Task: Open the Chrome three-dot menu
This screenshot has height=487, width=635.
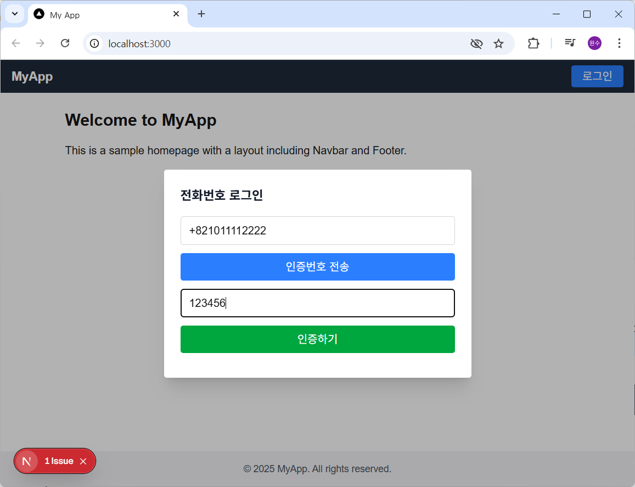Action: point(619,43)
